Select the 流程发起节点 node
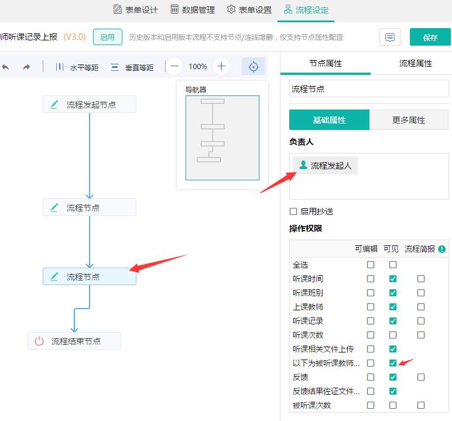 [x=90, y=104]
